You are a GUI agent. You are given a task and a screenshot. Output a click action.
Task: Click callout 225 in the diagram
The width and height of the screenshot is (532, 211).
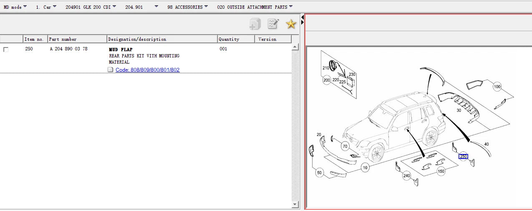click(343, 82)
